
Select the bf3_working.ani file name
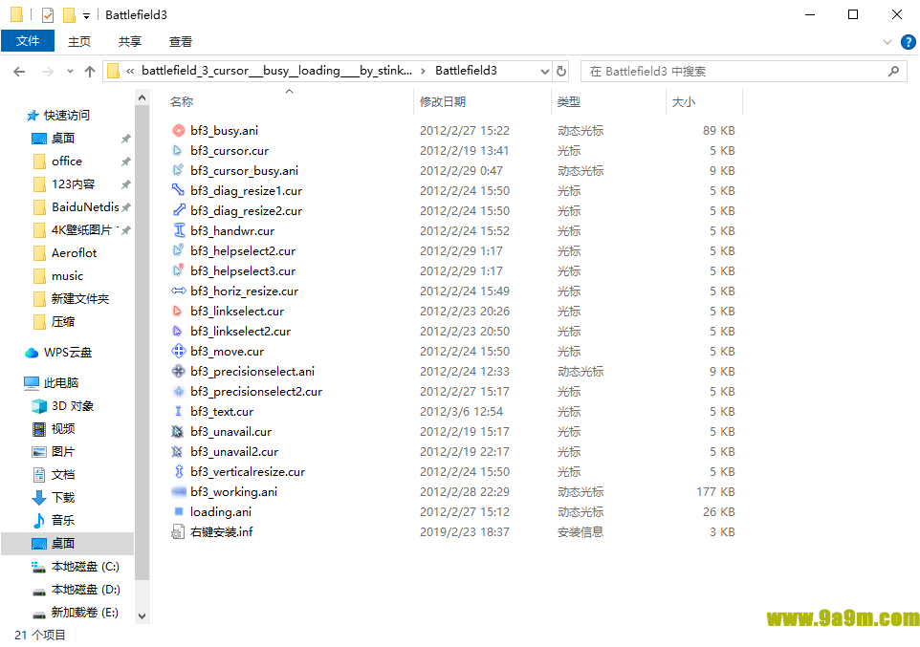(x=233, y=491)
